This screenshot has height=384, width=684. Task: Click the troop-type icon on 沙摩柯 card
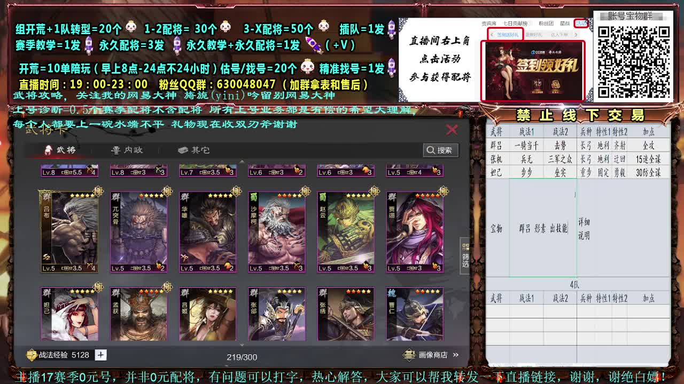297,266
